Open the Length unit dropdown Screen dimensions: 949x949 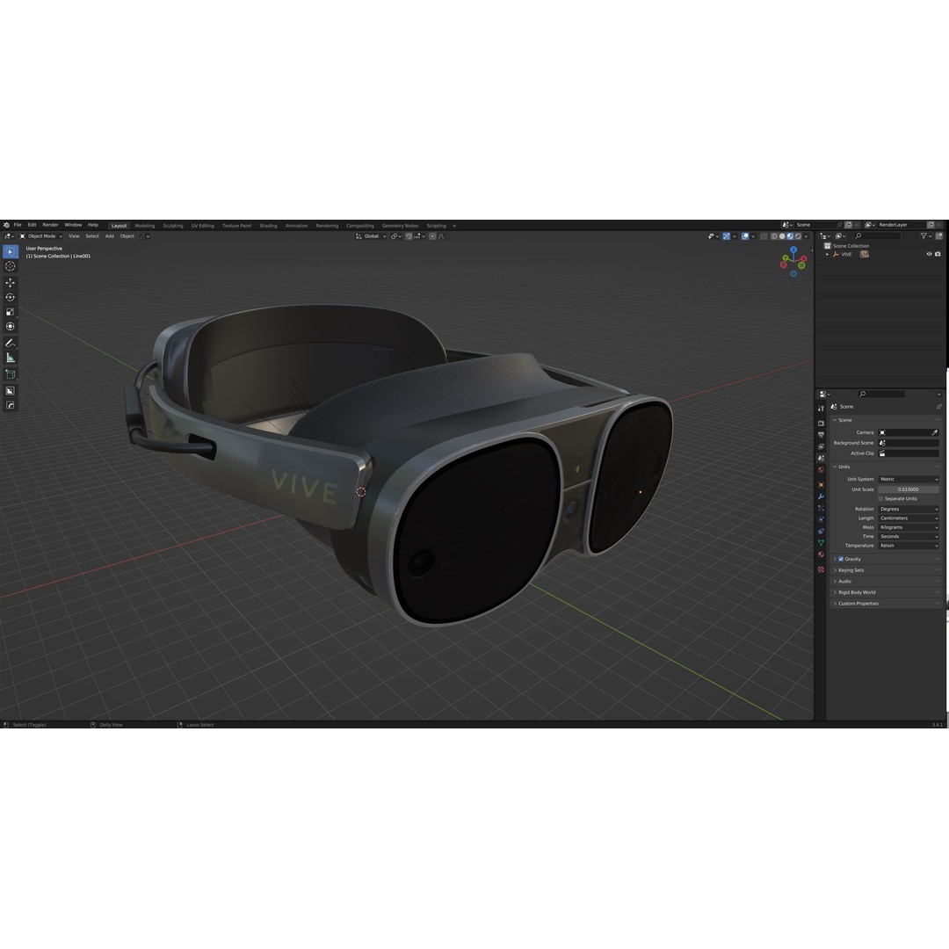(x=907, y=518)
